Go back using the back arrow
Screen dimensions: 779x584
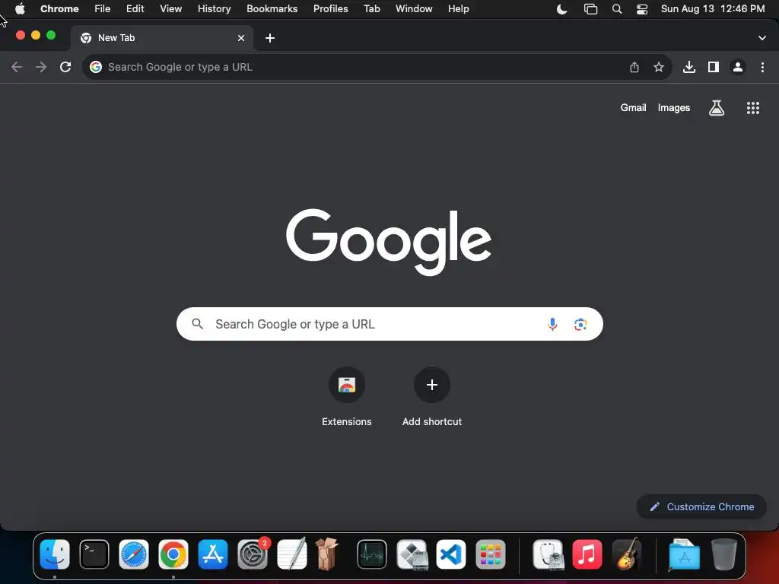[x=17, y=67]
